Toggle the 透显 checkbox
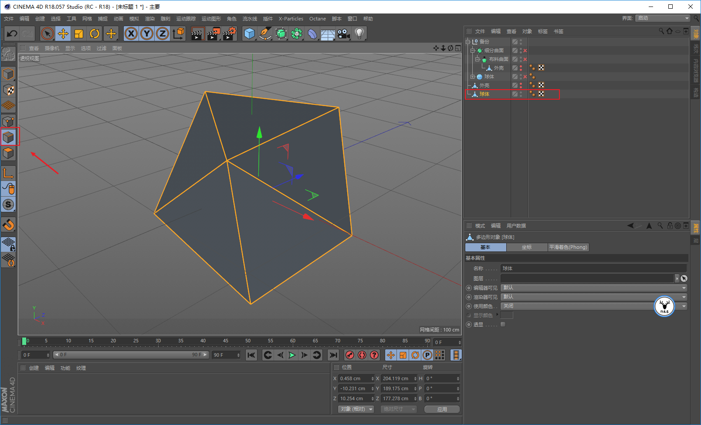 pos(503,325)
